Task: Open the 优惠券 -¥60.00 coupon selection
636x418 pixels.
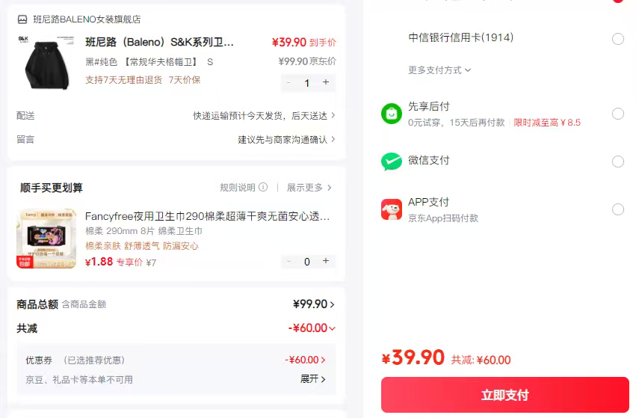Action: click(305, 360)
